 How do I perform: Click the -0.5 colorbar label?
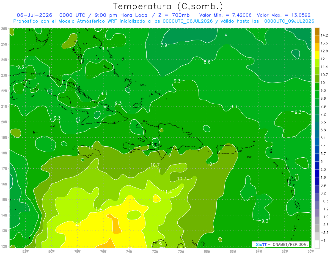coord(324,201)
